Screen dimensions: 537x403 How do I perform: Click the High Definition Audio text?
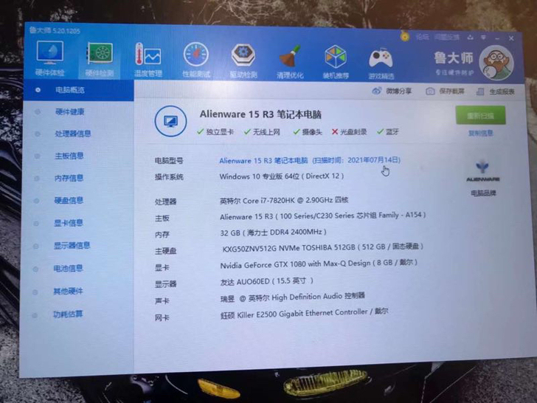tap(292, 297)
